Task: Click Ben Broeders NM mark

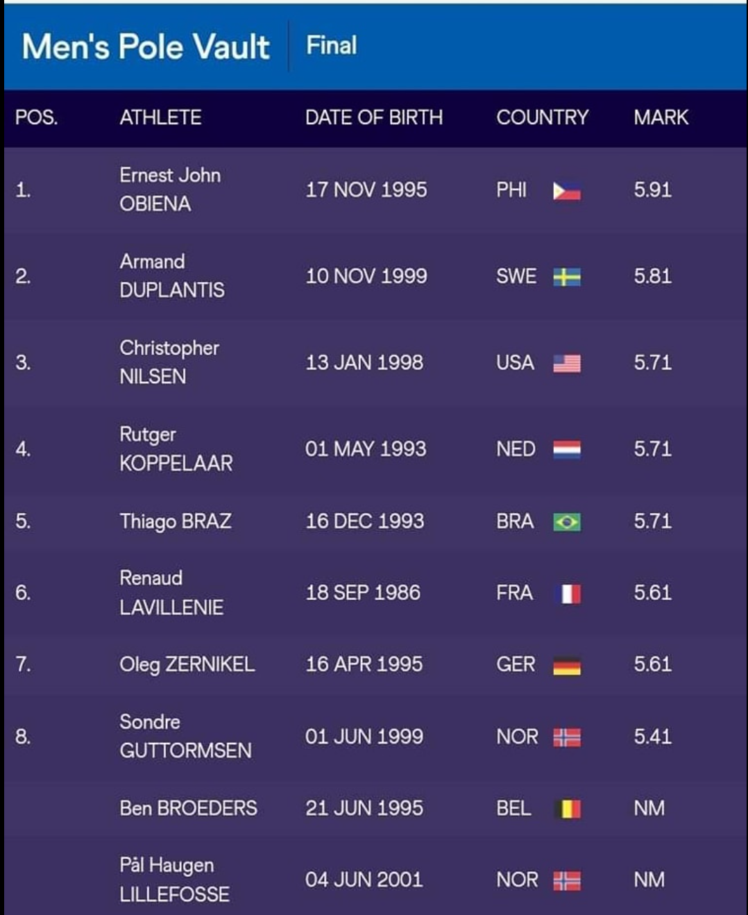Action: coord(649,808)
